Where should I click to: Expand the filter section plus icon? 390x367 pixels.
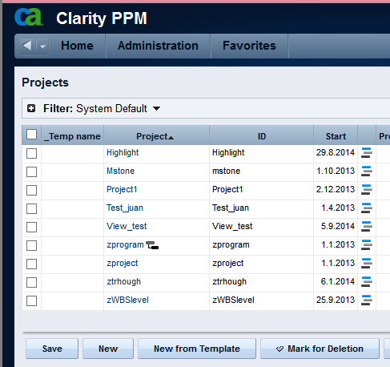[31, 108]
